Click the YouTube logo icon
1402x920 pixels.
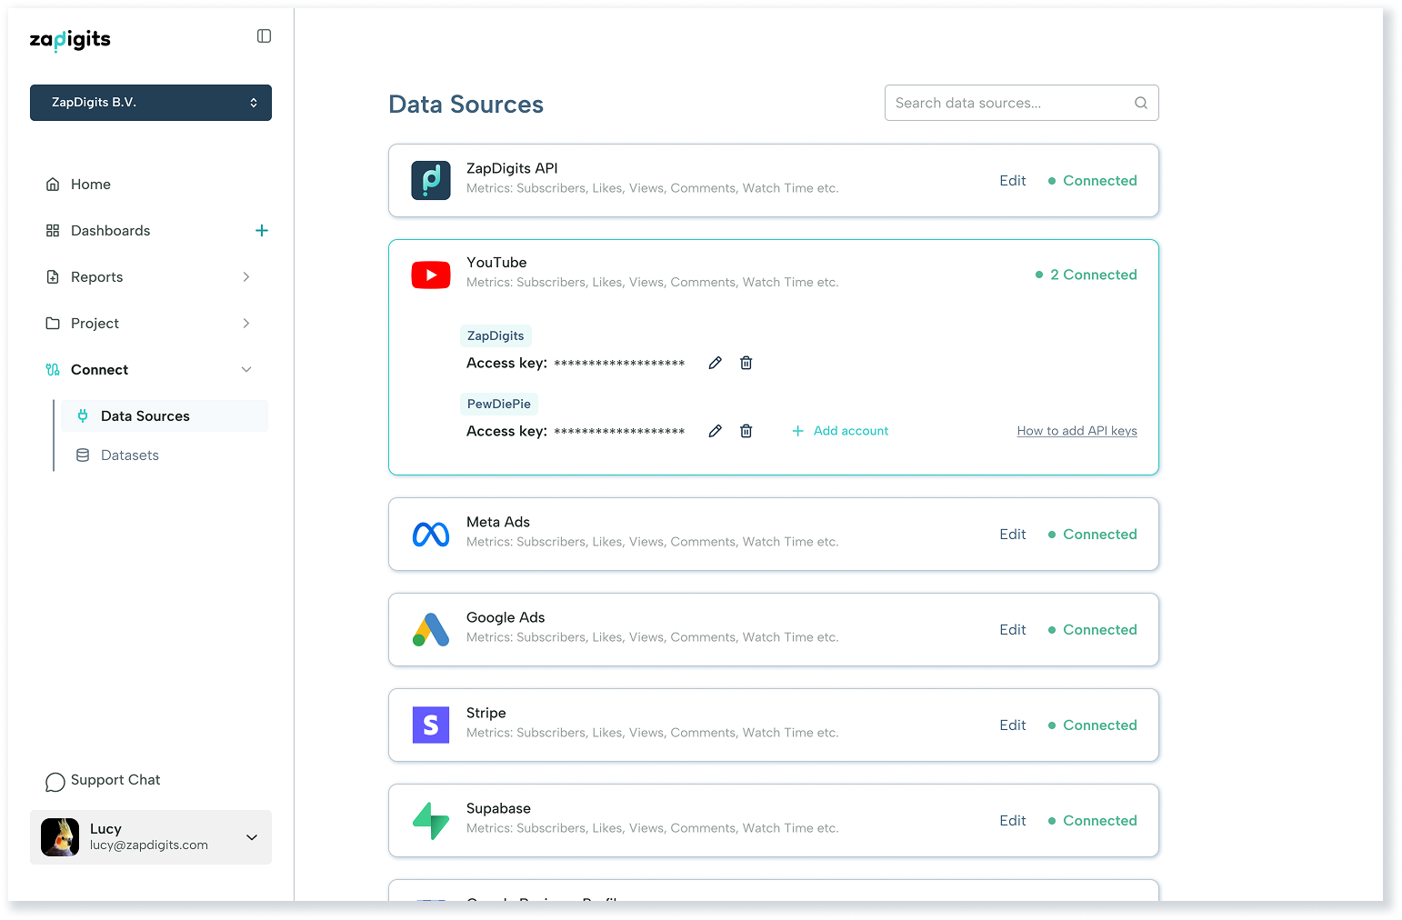pyautogui.click(x=431, y=275)
